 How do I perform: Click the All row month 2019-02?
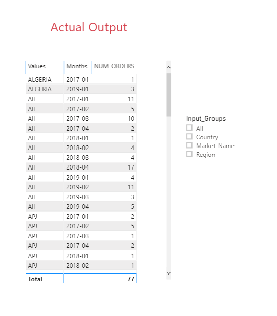tap(77, 187)
